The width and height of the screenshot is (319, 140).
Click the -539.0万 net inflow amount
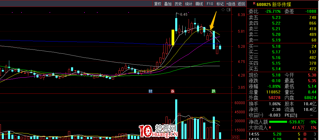coord(296,122)
